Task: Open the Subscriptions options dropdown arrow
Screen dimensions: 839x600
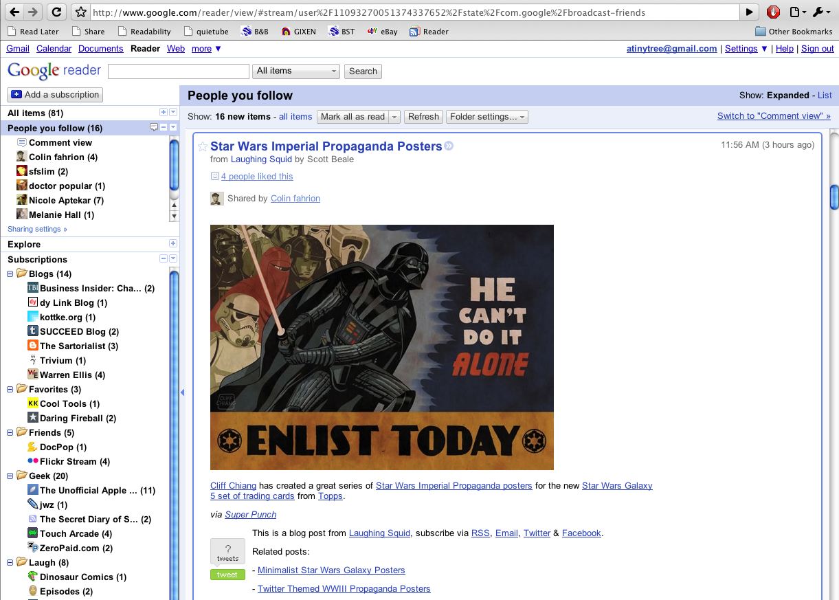Action: click(173, 258)
